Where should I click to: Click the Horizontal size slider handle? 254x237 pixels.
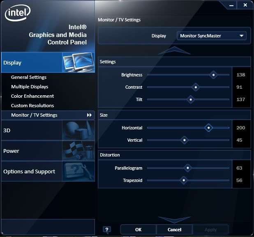pyautogui.click(x=208, y=128)
